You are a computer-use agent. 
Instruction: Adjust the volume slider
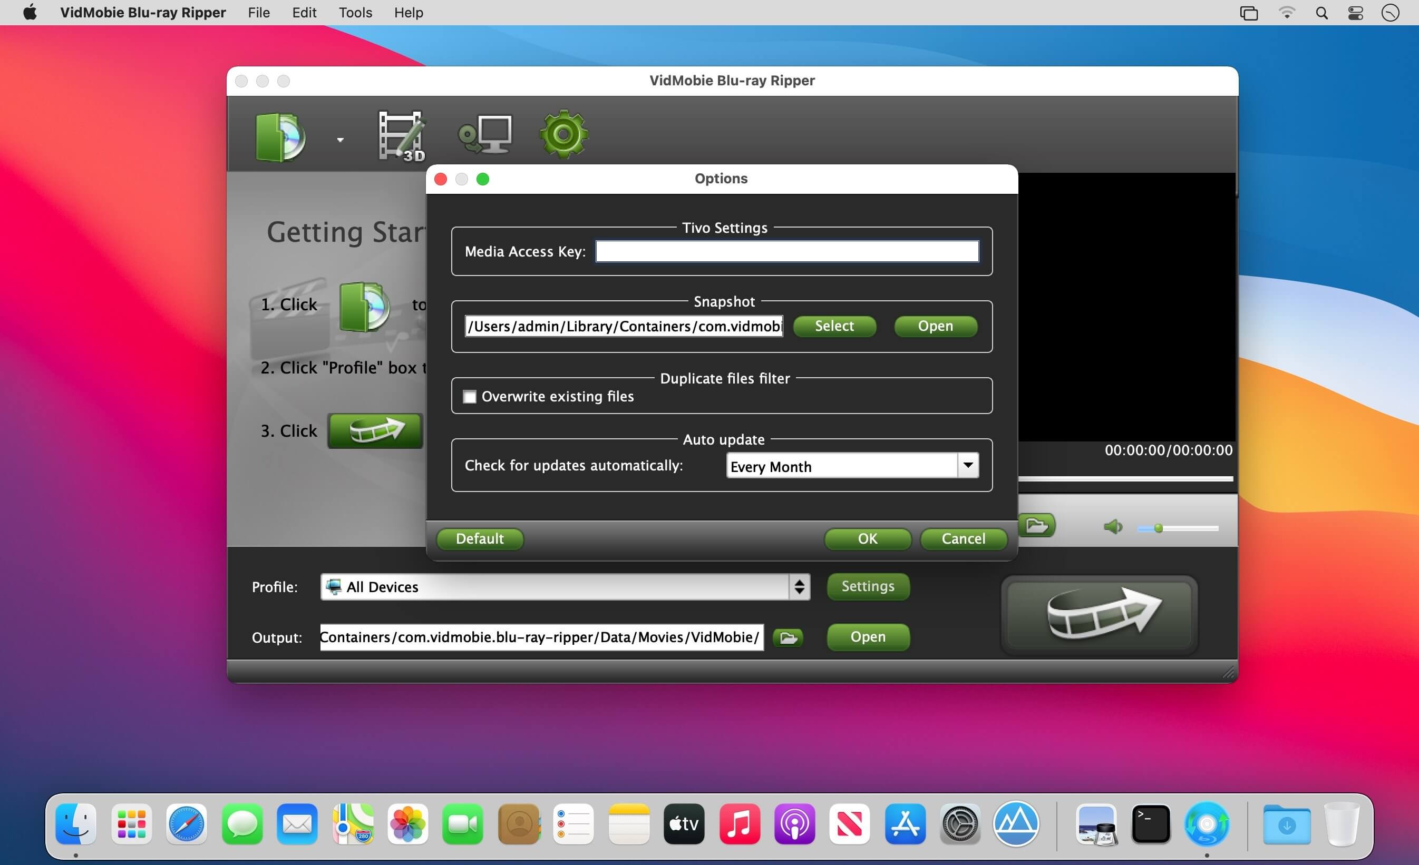coord(1158,528)
